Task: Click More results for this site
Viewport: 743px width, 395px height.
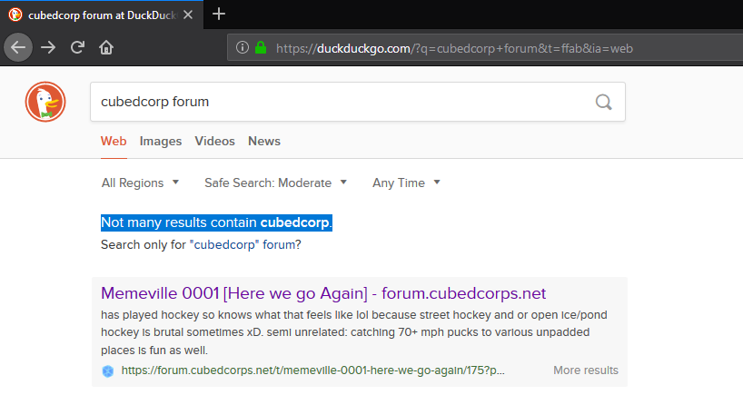Action: click(x=586, y=370)
